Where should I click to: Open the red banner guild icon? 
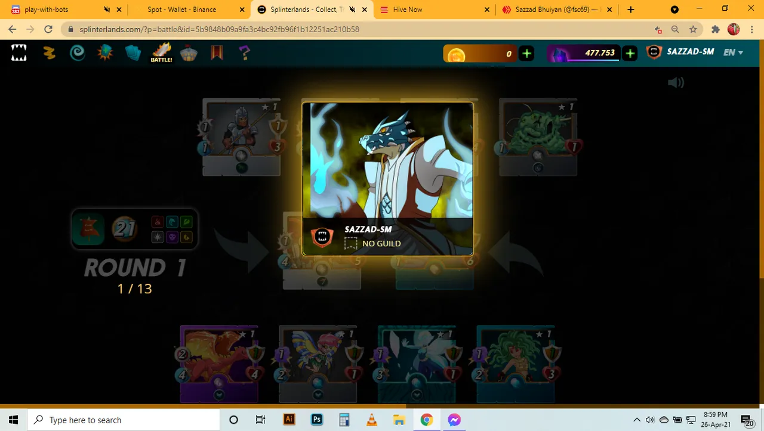click(x=217, y=52)
